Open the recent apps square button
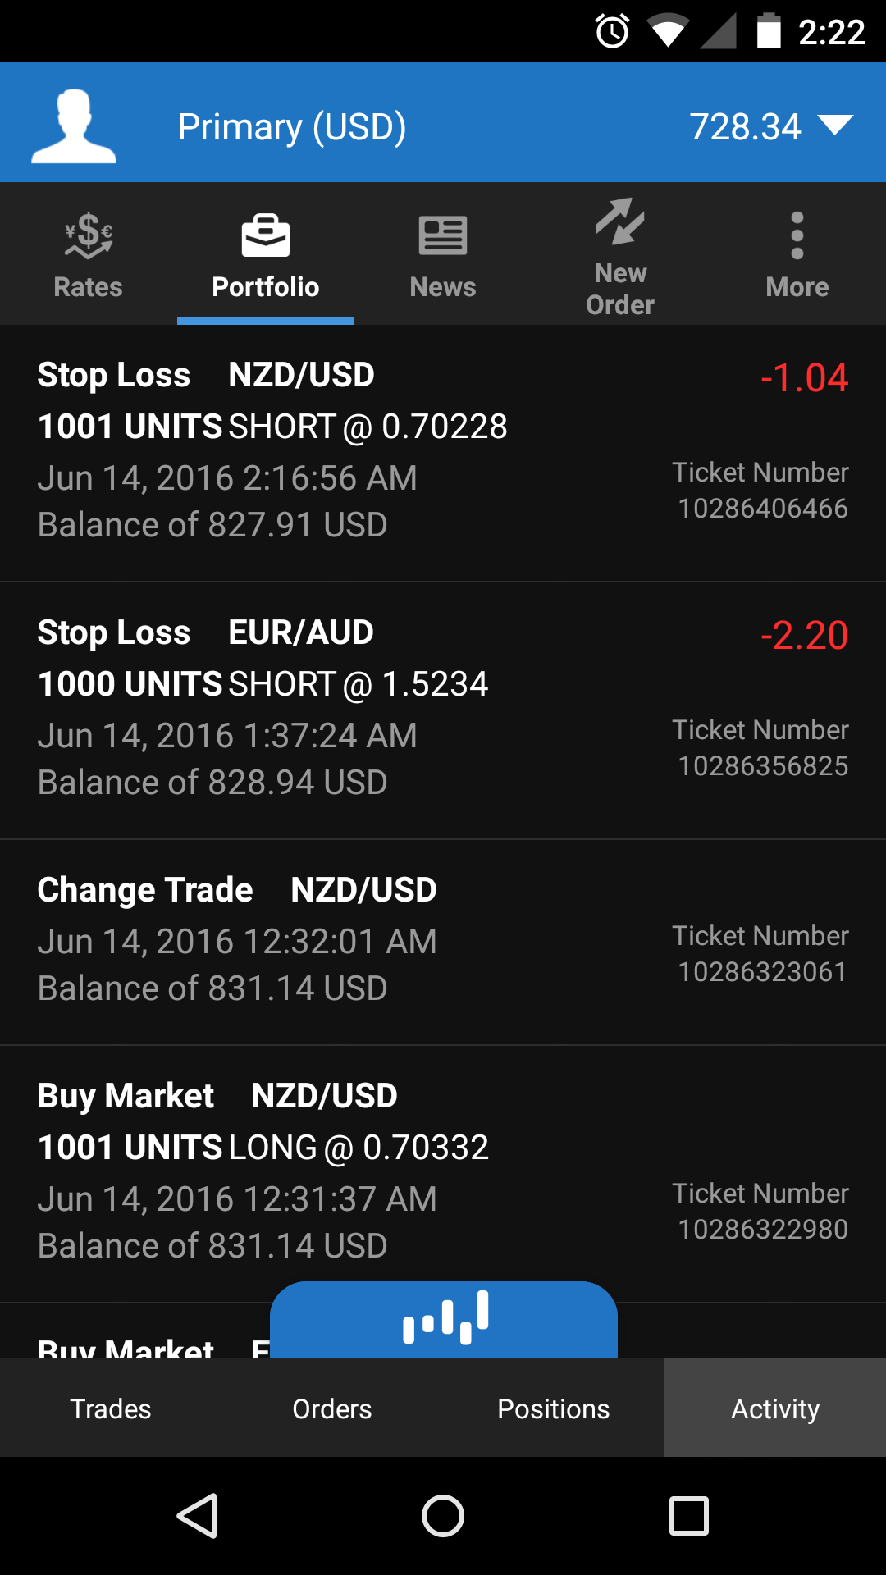The width and height of the screenshot is (886, 1575). pyautogui.click(x=689, y=1515)
